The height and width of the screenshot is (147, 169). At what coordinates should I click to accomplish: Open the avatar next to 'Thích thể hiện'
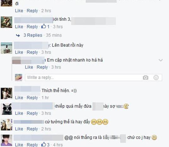pos(7,93)
